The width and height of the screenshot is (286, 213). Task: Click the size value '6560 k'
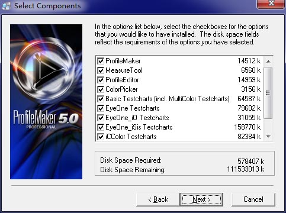coord(251,70)
